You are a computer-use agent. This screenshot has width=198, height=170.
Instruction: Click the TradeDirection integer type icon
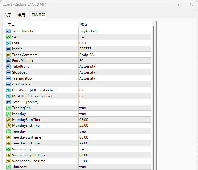(9, 31)
